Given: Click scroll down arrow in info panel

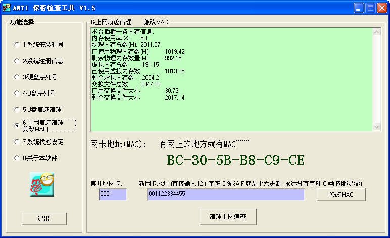Looking at the screenshot, I should (x=376, y=127).
